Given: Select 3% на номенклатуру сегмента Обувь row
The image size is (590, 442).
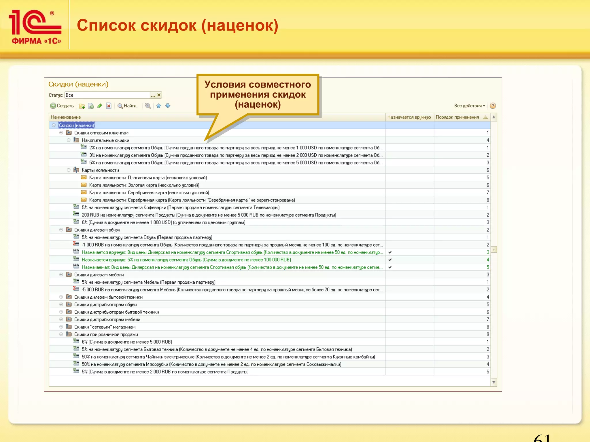Looking at the screenshot, I should [x=270, y=155].
